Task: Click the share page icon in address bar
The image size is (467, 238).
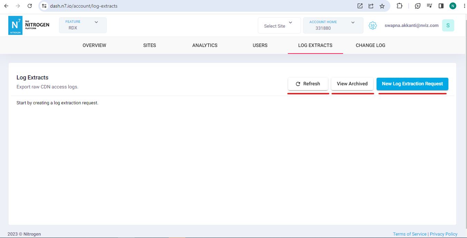Action: point(371,6)
